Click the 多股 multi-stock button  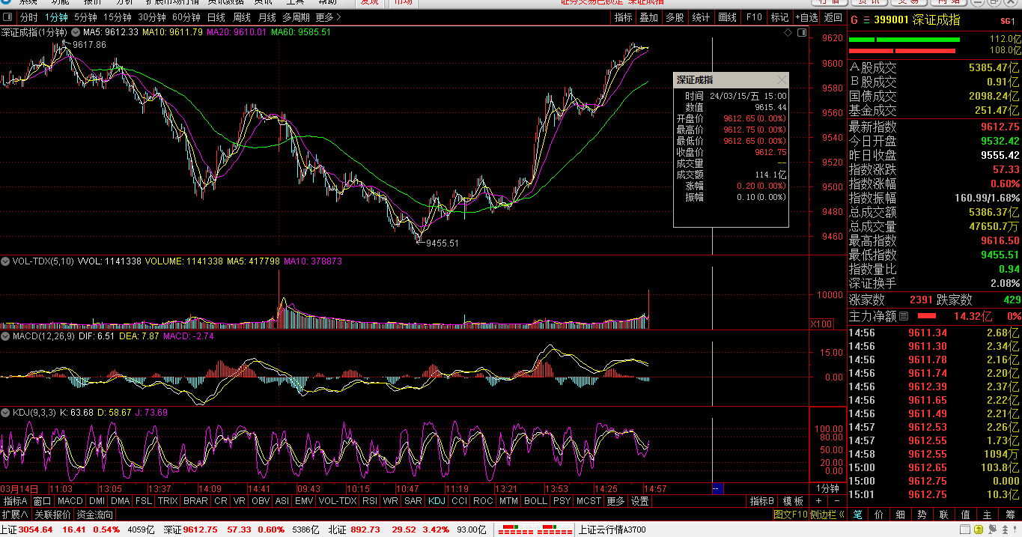pyautogui.click(x=675, y=17)
